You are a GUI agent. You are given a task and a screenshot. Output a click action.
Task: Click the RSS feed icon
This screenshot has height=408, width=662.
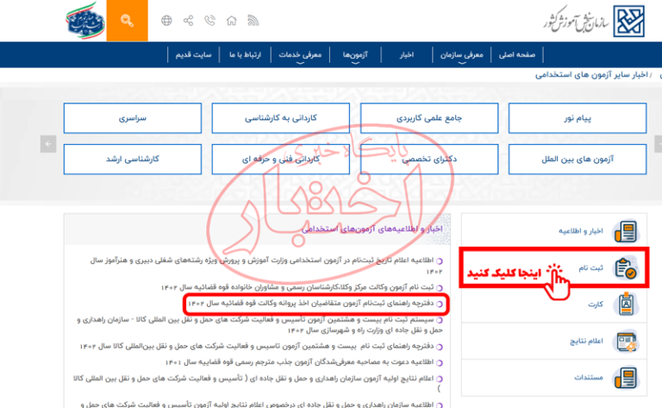[253, 20]
